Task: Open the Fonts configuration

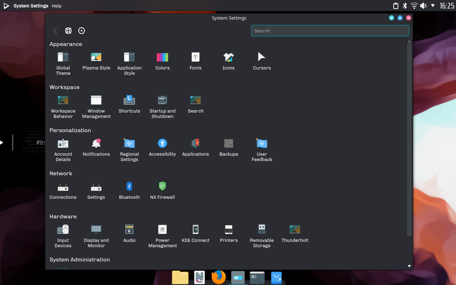Action: [x=196, y=60]
